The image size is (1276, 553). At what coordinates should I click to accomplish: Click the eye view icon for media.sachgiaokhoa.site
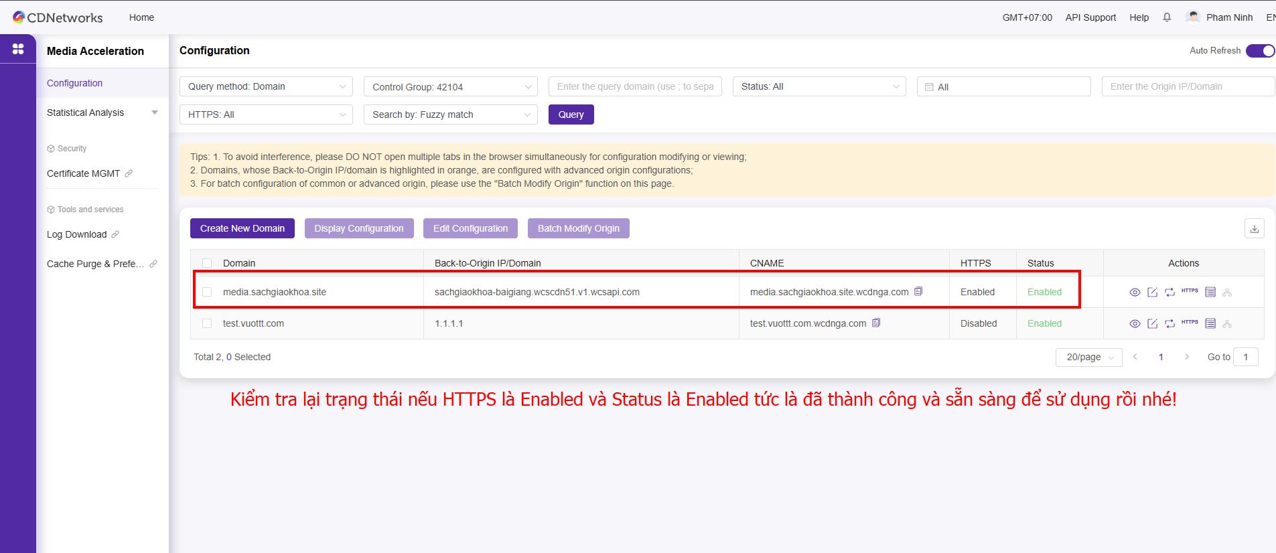pos(1135,293)
